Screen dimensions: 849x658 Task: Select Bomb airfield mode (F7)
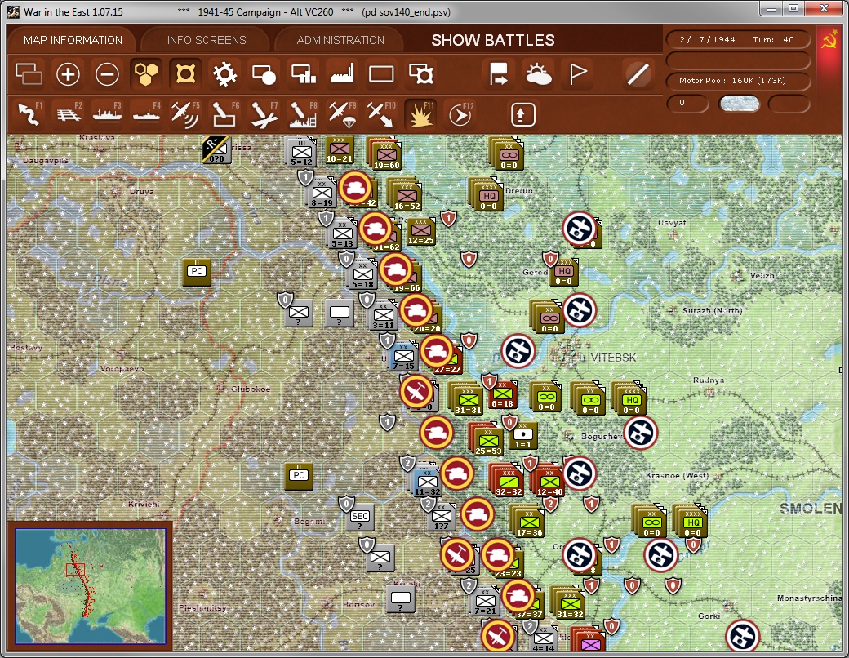[264, 113]
